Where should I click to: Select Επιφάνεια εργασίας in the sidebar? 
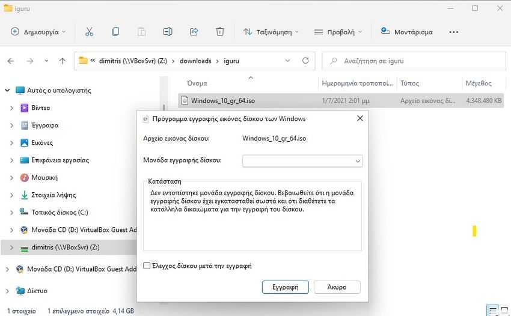60,160
